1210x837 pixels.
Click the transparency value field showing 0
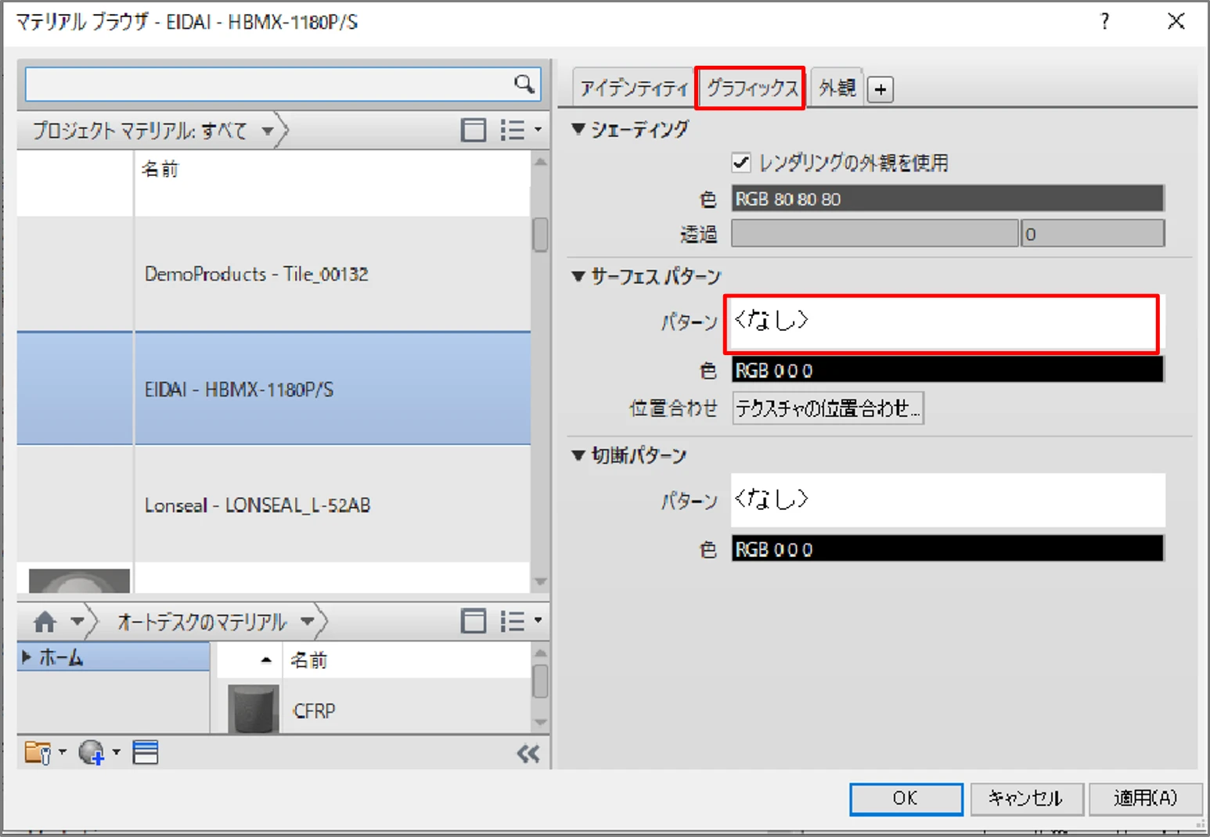1093,233
